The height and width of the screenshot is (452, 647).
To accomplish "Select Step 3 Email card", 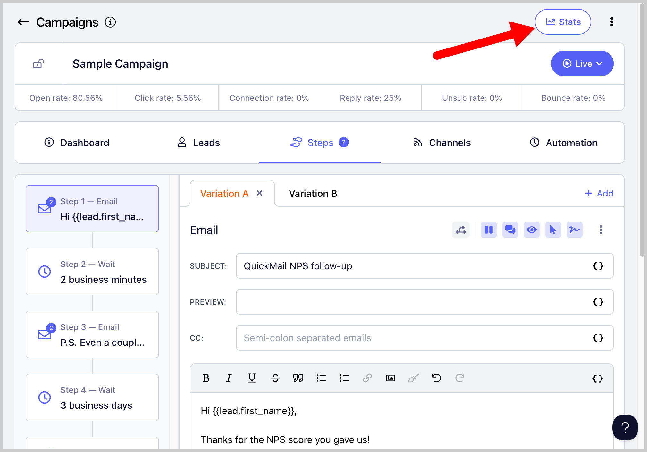I will coord(92,335).
